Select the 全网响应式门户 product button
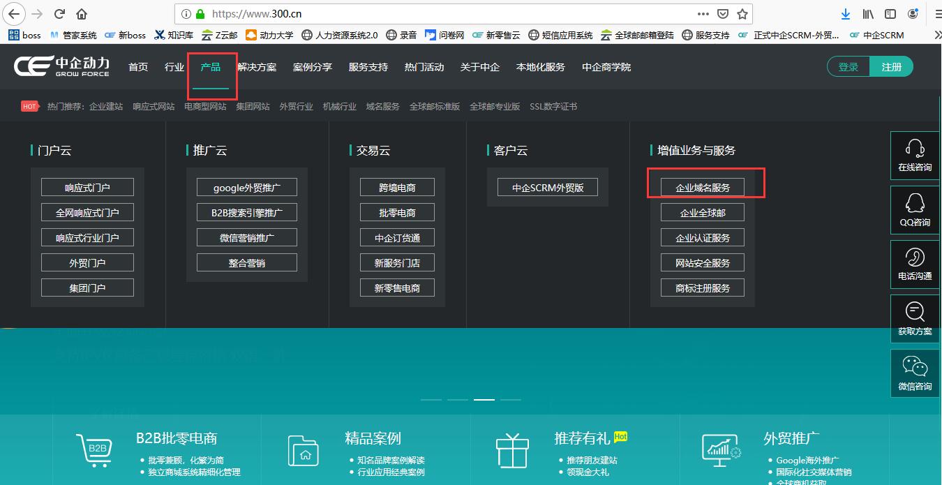The image size is (942, 485). point(87,212)
